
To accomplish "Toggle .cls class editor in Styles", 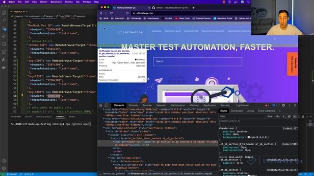I will (277, 116).
